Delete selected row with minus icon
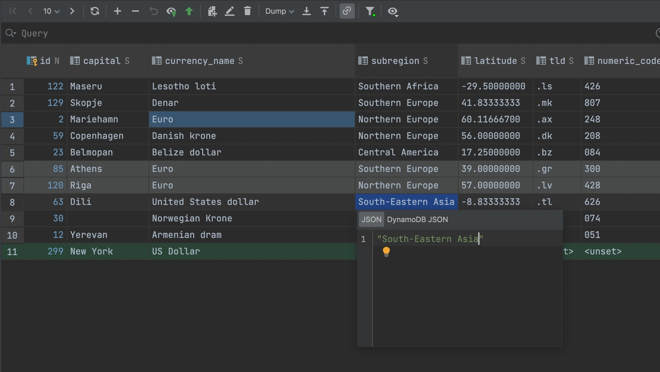Viewport: 660px width, 372px height. point(135,11)
